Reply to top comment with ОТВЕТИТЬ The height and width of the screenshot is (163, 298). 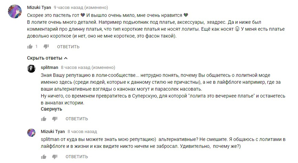tap(68, 47)
